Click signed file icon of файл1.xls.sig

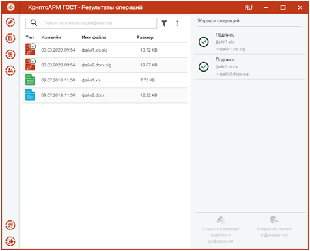pos(30,50)
